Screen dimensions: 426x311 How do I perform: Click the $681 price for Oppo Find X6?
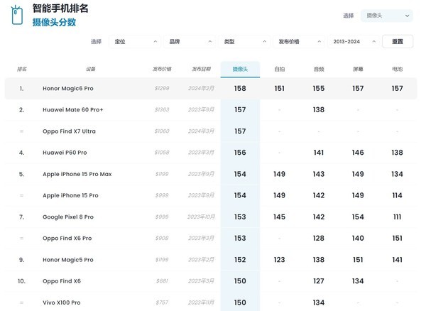pos(162,281)
